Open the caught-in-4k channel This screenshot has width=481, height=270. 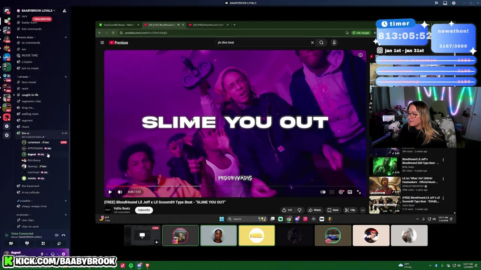click(30, 95)
